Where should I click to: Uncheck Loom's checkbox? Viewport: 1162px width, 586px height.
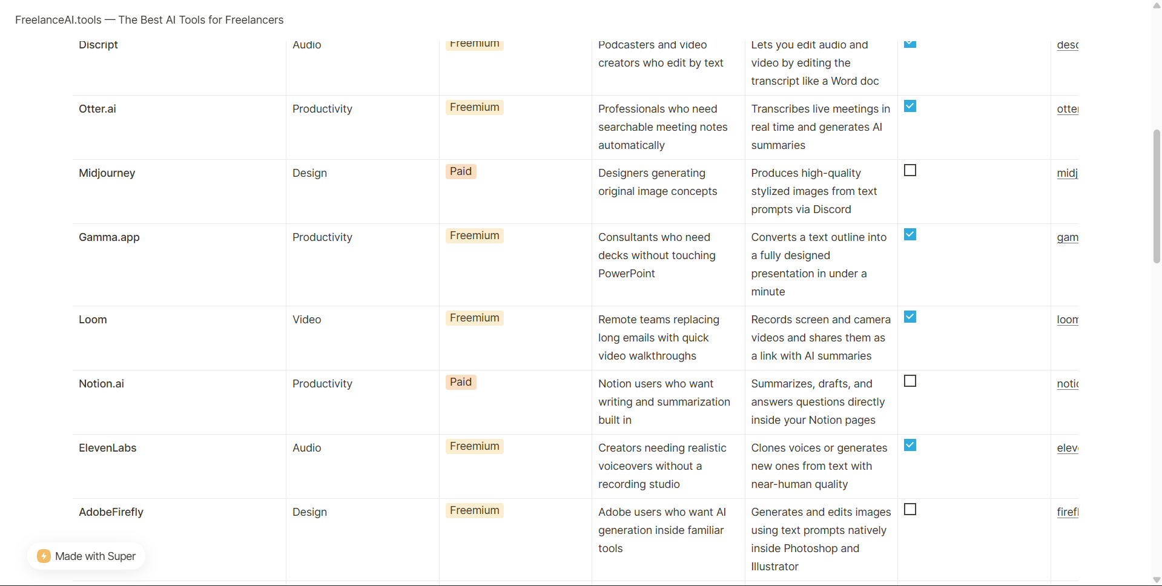tap(910, 317)
